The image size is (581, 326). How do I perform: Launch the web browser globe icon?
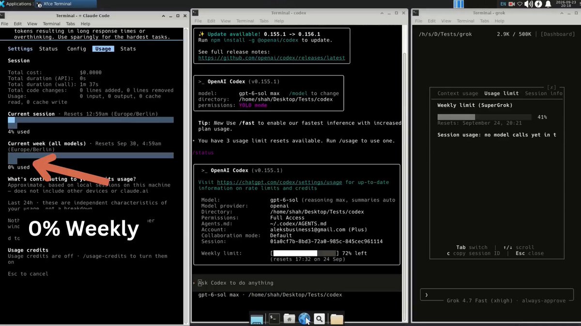(x=305, y=318)
